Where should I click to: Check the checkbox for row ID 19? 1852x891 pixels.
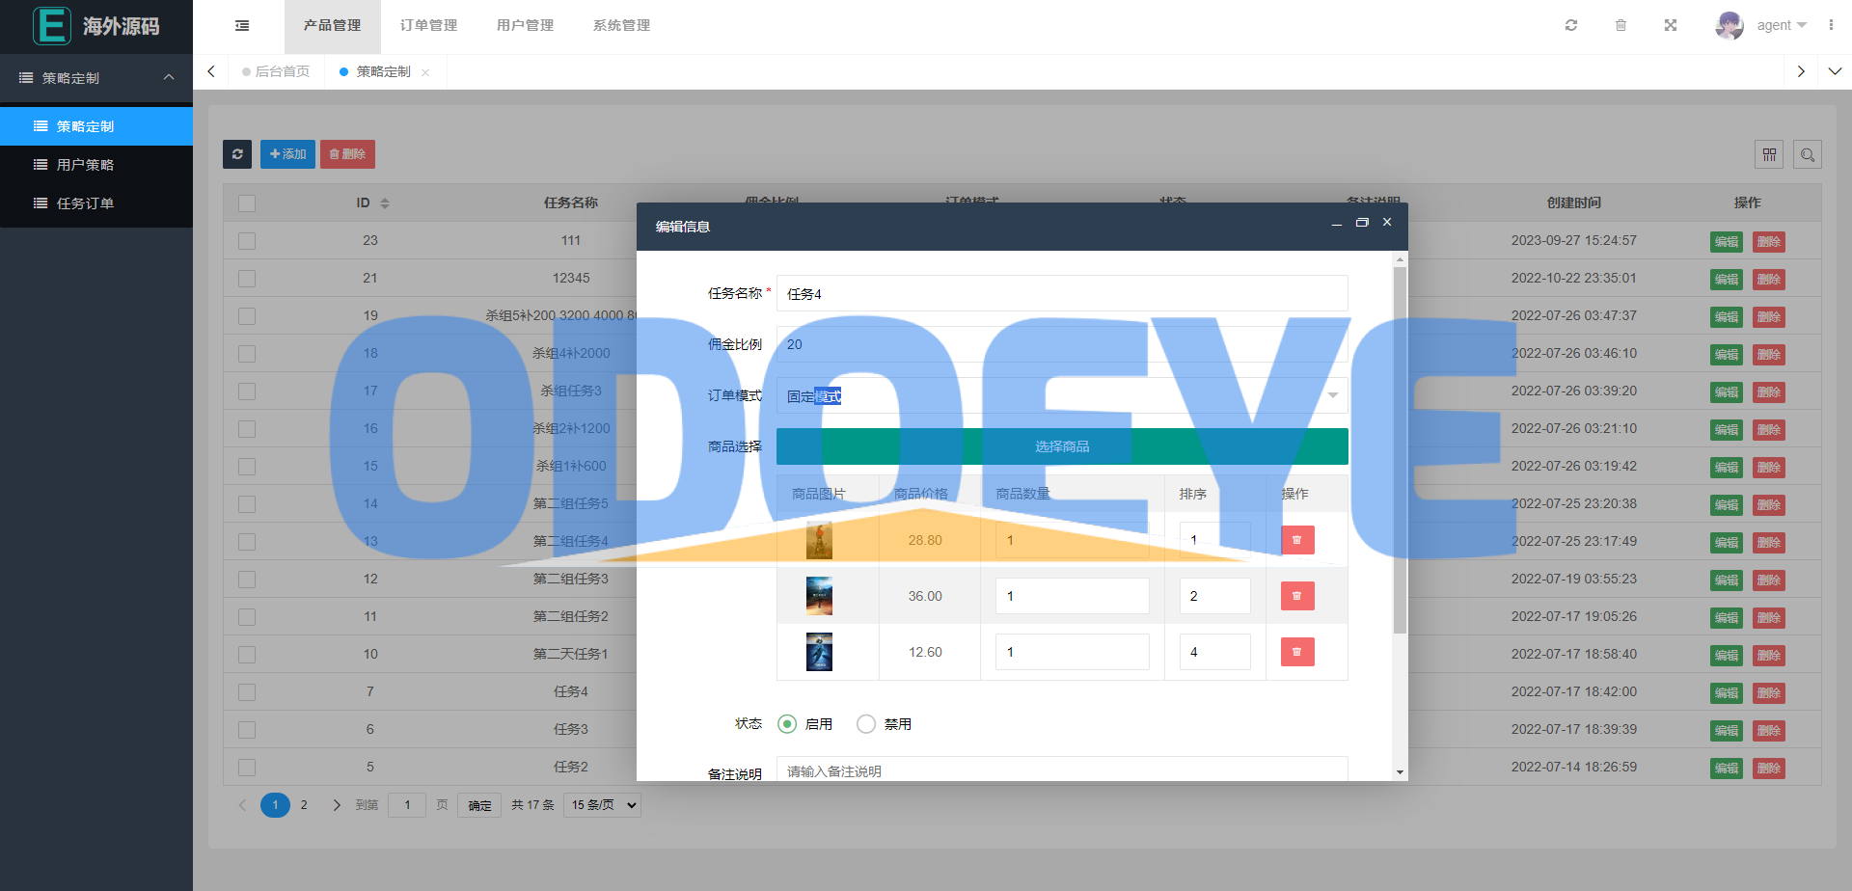coord(247,316)
